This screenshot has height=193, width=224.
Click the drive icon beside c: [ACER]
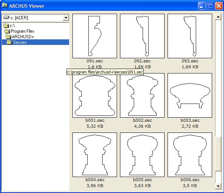click(x=6, y=17)
